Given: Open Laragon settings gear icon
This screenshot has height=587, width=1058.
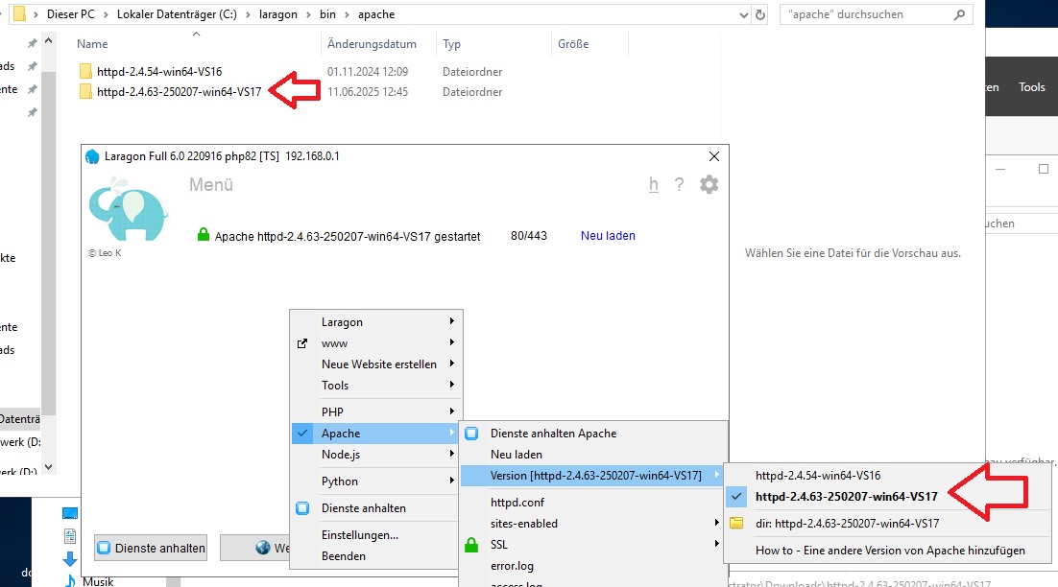Looking at the screenshot, I should coord(709,185).
